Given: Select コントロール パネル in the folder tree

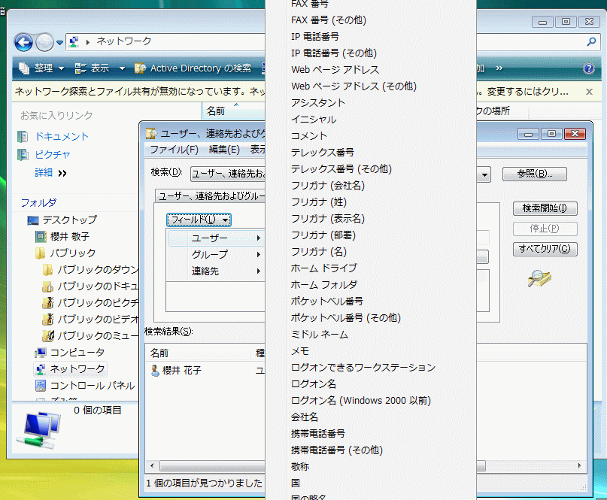Looking at the screenshot, I should click(93, 386).
